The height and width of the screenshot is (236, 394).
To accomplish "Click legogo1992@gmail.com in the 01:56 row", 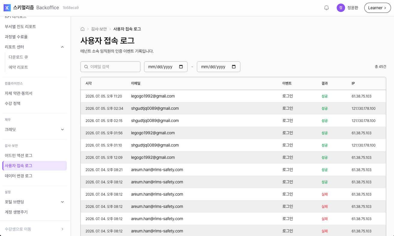I will (153, 133).
